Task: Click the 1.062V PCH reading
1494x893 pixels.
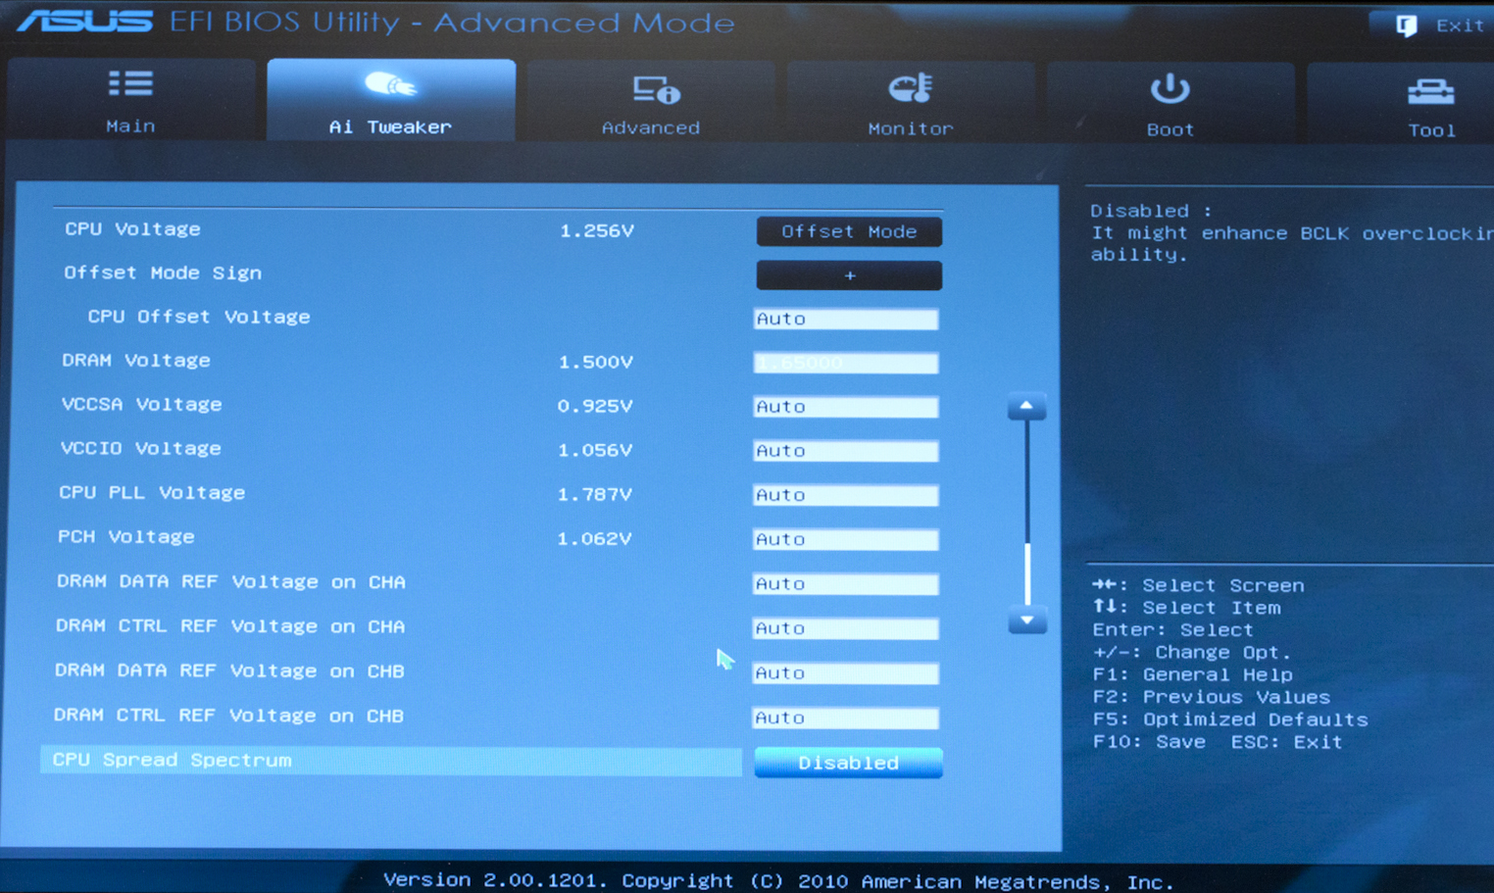Action: 594,538
